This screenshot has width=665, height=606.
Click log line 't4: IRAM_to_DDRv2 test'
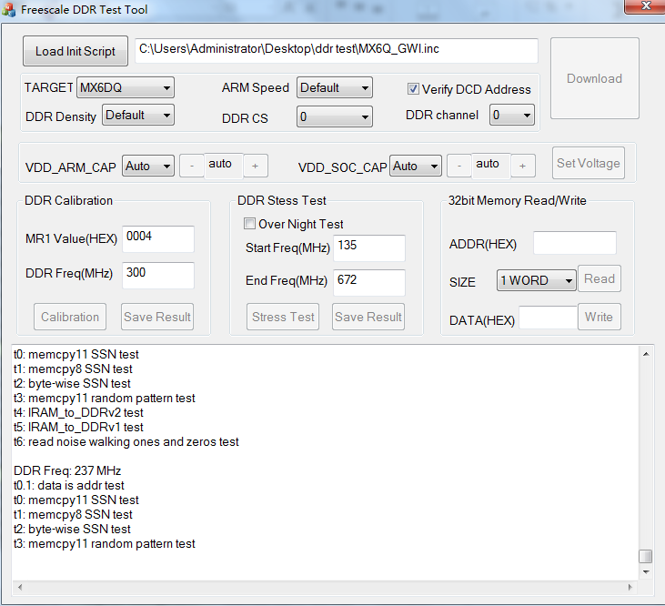pyautogui.click(x=78, y=412)
